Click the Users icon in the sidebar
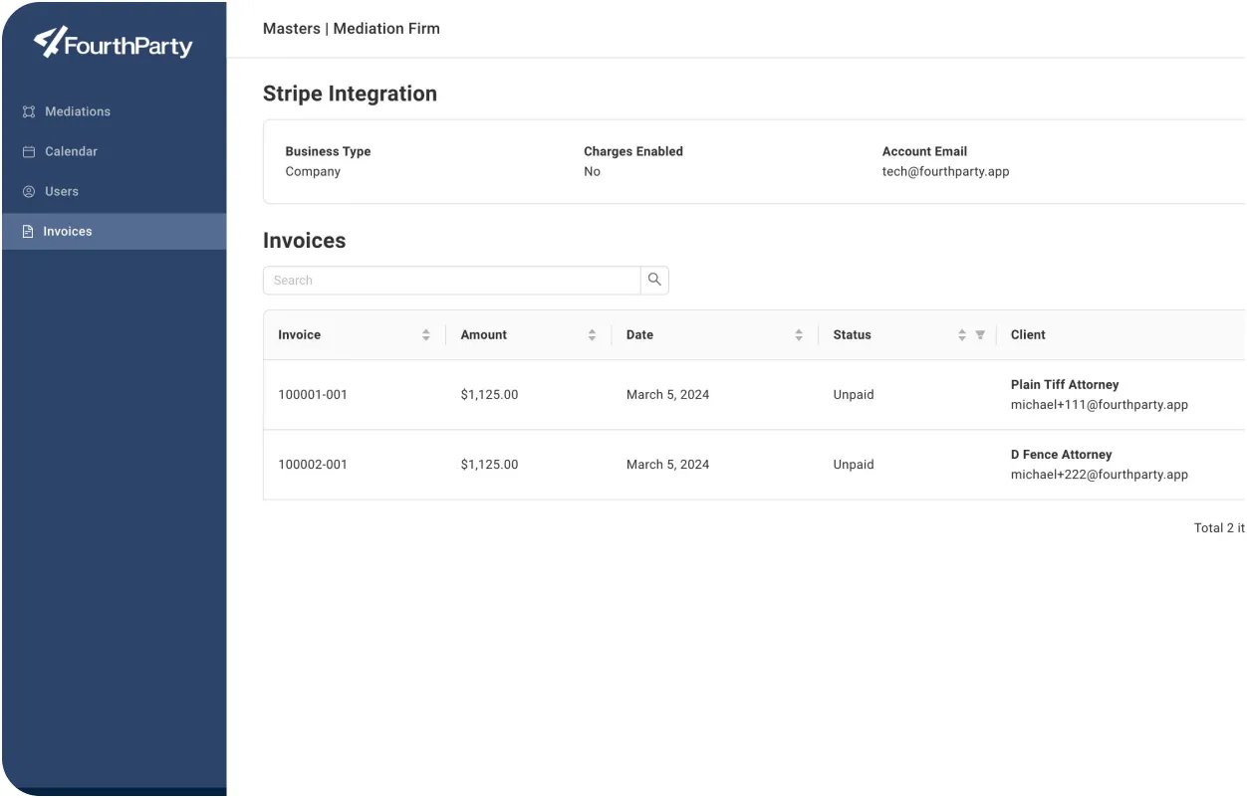Viewport: 1247px width, 798px height. 28,191
